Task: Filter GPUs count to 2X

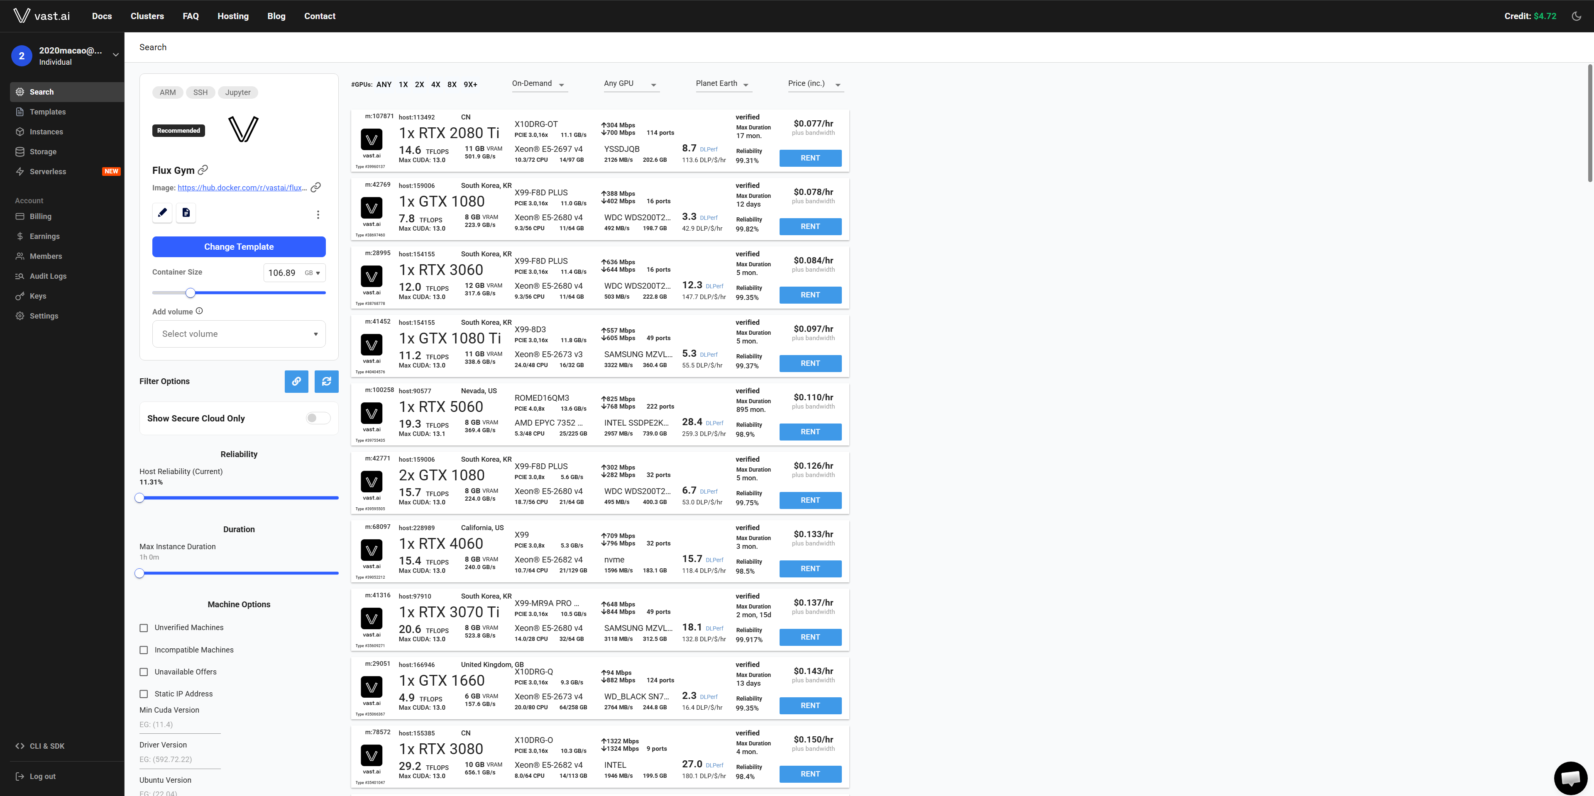Action: pyautogui.click(x=420, y=85)
